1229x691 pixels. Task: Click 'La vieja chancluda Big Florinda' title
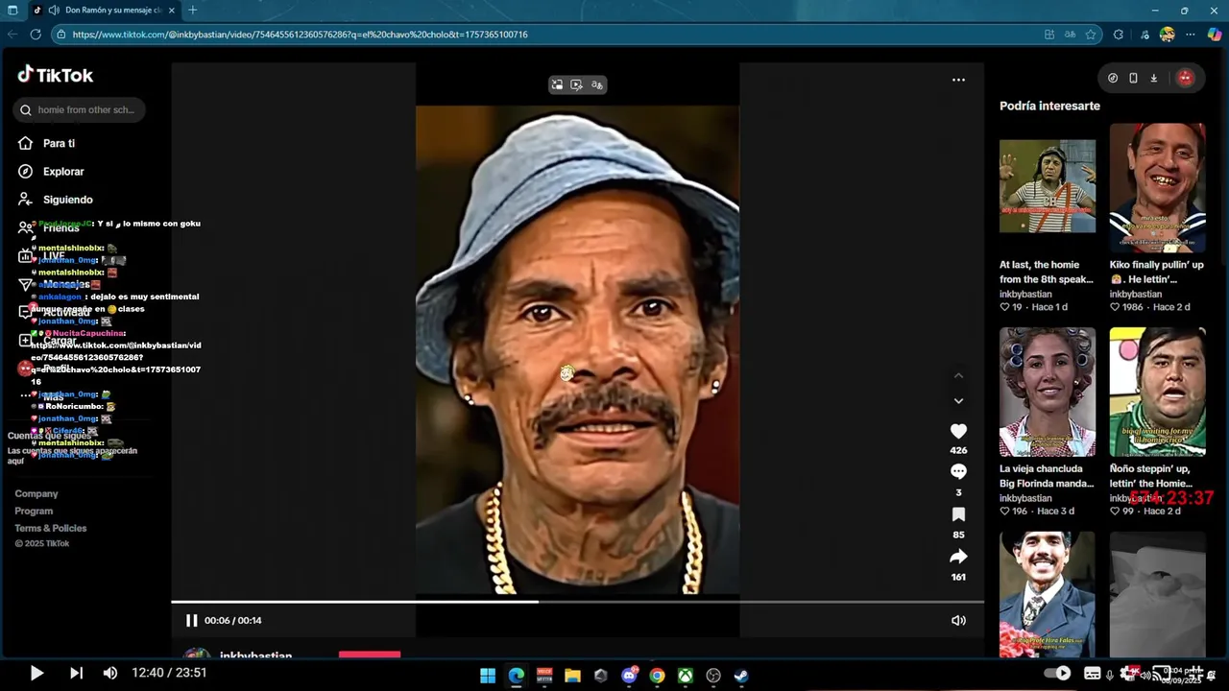1047,476
